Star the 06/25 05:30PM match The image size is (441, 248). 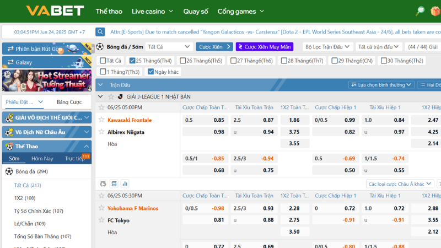point(101,196)
